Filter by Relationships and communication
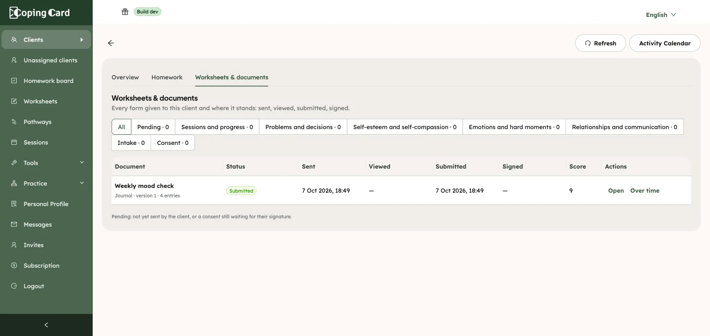This screenshot has height=336, width=710. [624, 127]
